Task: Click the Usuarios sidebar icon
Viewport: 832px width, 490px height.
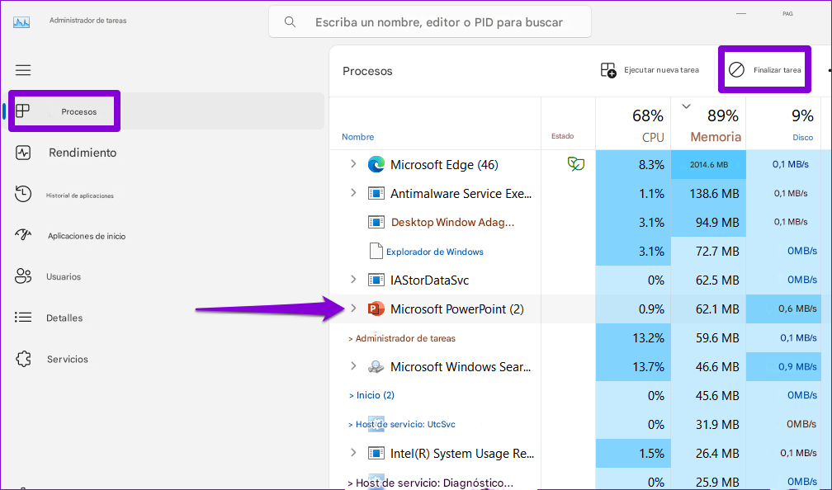Action: tap(24, 276)
